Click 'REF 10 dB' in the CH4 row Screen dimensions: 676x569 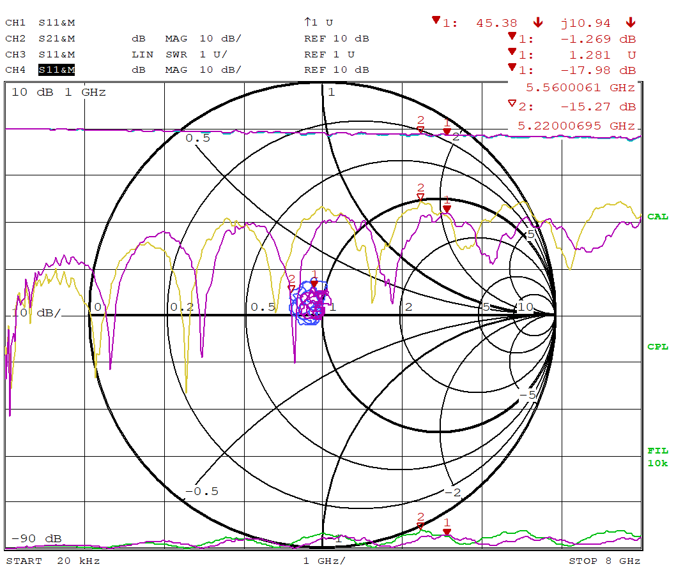pos(336,70)
